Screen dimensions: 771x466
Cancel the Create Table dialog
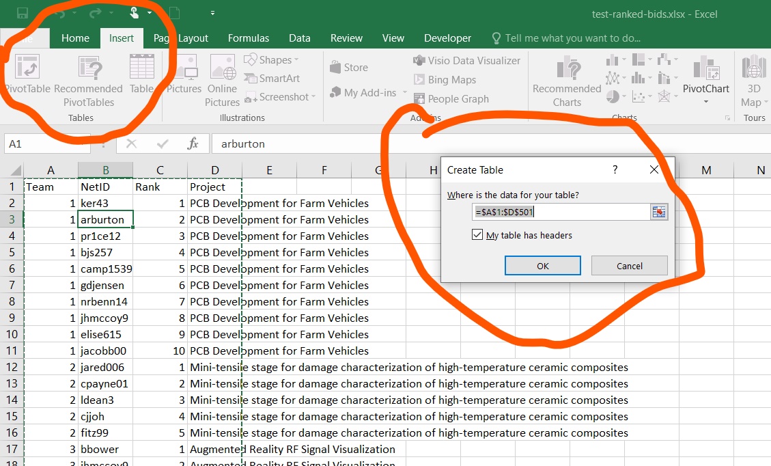(628, 266)
